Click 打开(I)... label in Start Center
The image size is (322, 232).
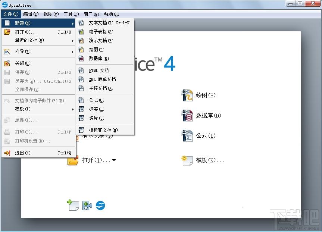(96, 160)
